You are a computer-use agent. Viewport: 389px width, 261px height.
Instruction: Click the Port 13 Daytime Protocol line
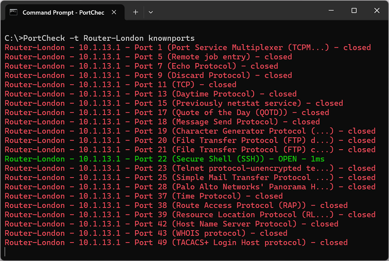(x=150, y=94)
